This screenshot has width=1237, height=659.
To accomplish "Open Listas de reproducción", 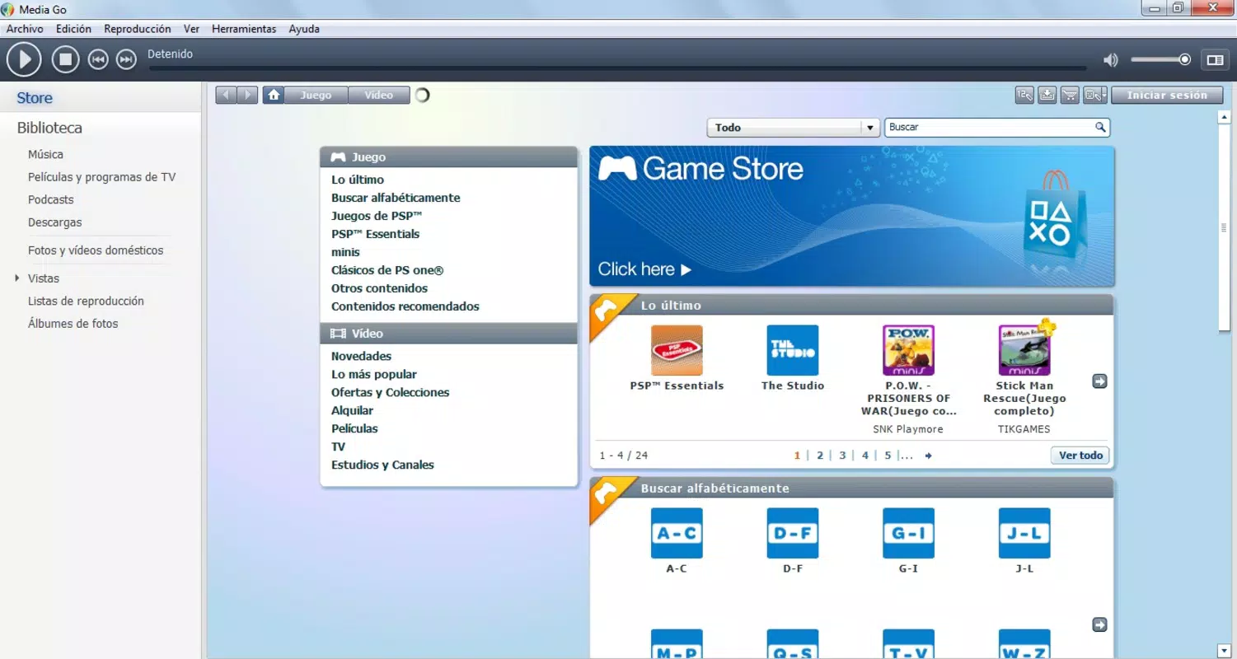I will (x=86, y=301).
